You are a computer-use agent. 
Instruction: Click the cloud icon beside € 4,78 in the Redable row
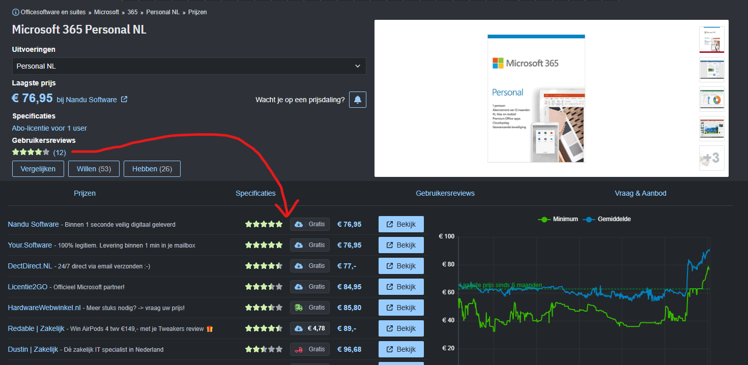pyautogui.click(x=299, y=328)
